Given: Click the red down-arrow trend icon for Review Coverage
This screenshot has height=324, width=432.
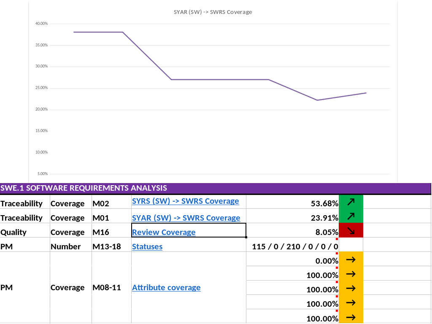Looking at the screenshot, I should (351, 230).
